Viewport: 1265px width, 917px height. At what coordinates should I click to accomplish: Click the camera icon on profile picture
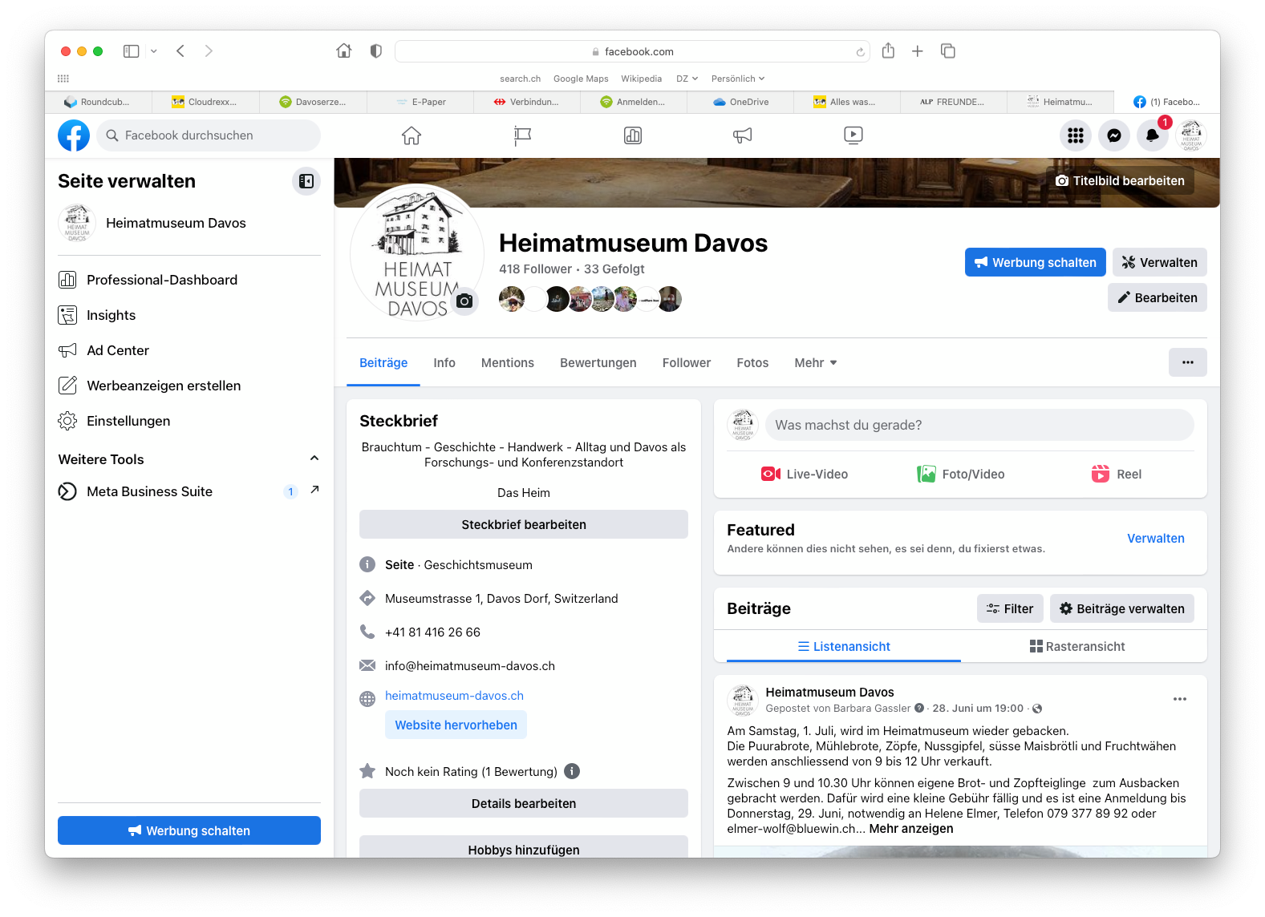tap(464, 301)
